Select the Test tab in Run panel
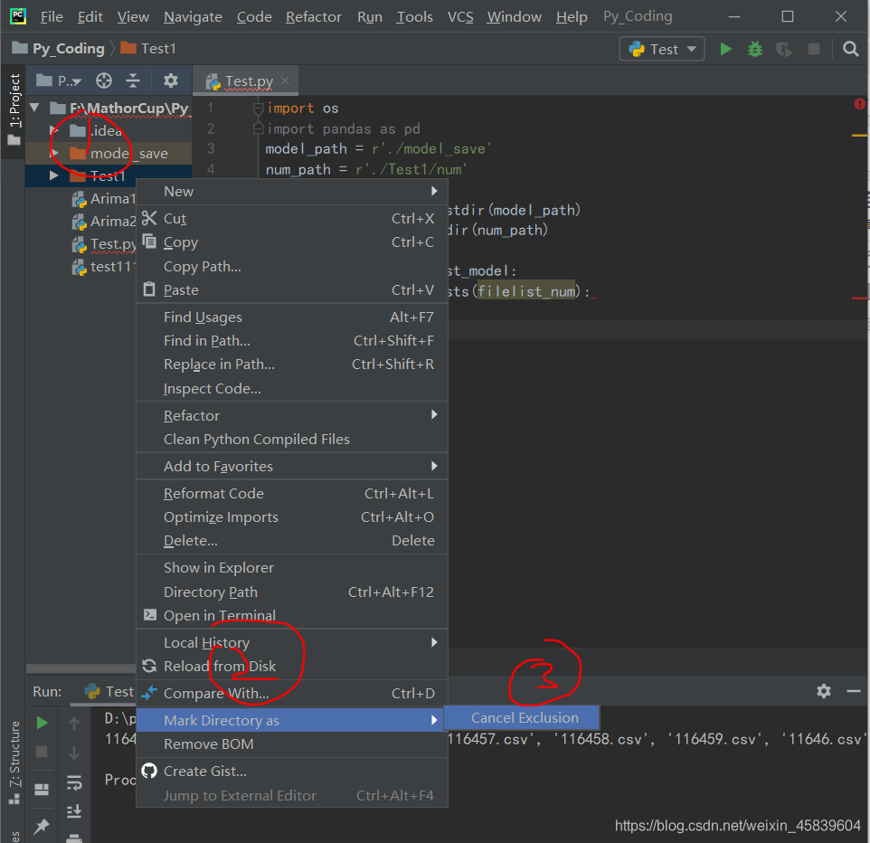This screenshot has height=843, width=870. click(109, 691)
